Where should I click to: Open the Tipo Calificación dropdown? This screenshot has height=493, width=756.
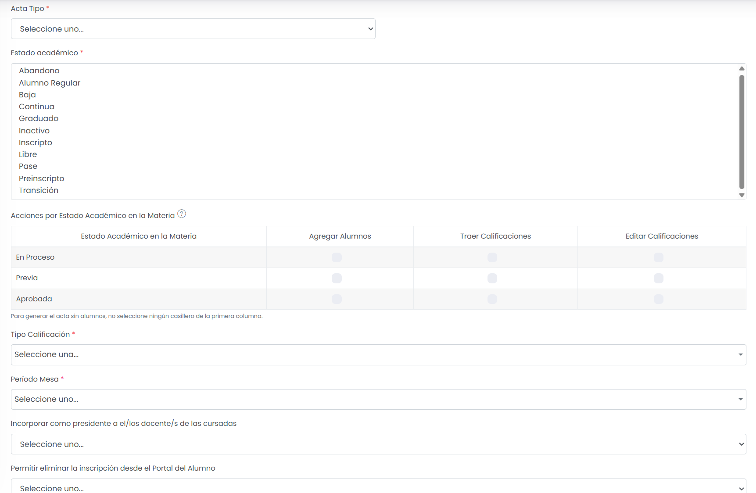click(x=378, y=355)
